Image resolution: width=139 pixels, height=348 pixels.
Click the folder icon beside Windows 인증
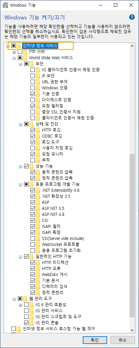point(38,88)
